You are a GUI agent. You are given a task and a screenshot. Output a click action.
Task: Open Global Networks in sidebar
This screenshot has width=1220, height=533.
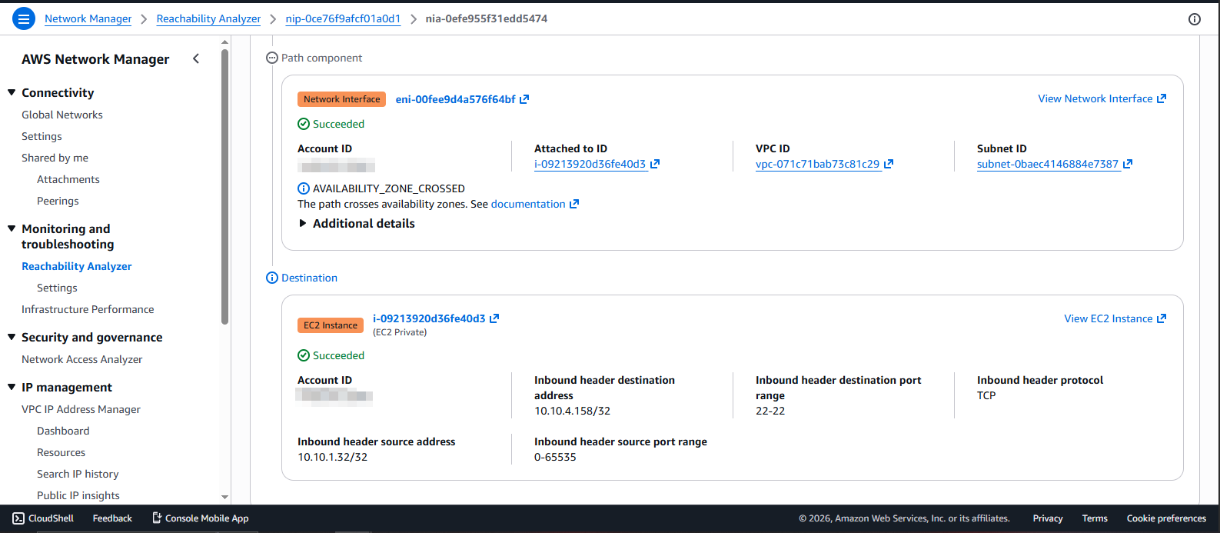(x=62, y=115)
